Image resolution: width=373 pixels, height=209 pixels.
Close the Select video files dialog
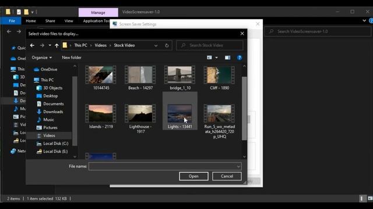click(242, 34)
